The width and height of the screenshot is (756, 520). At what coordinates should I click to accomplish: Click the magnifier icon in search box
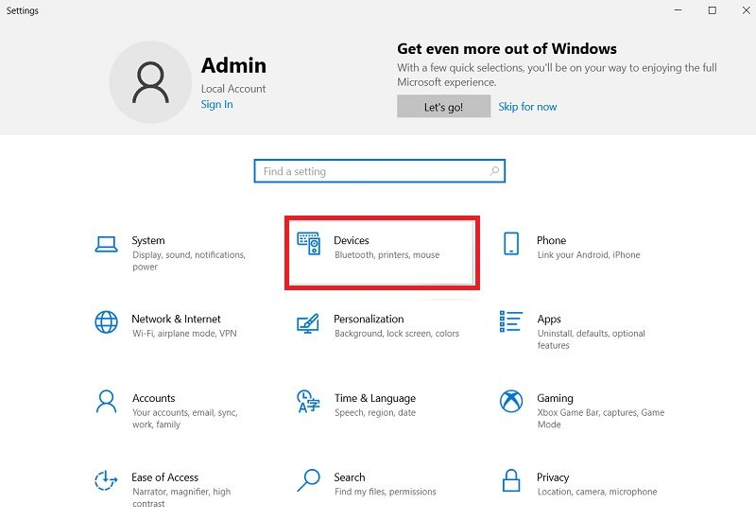494,171
